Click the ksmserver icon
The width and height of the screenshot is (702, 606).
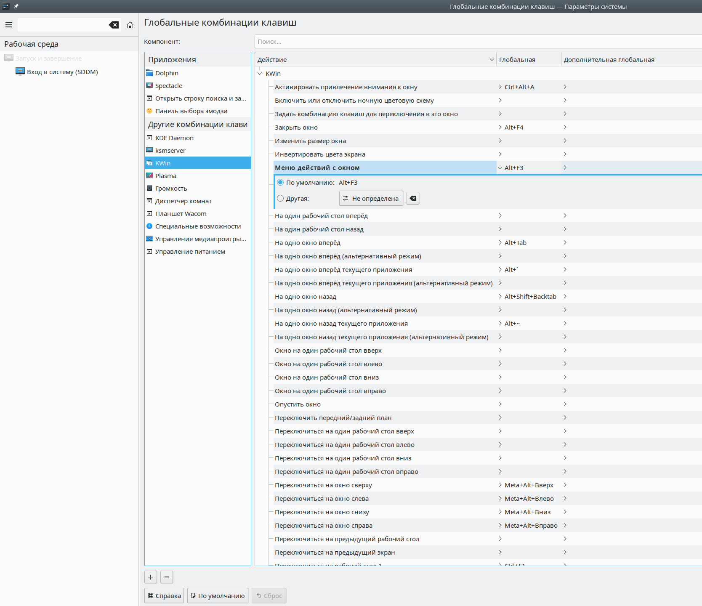coord(149,150)
